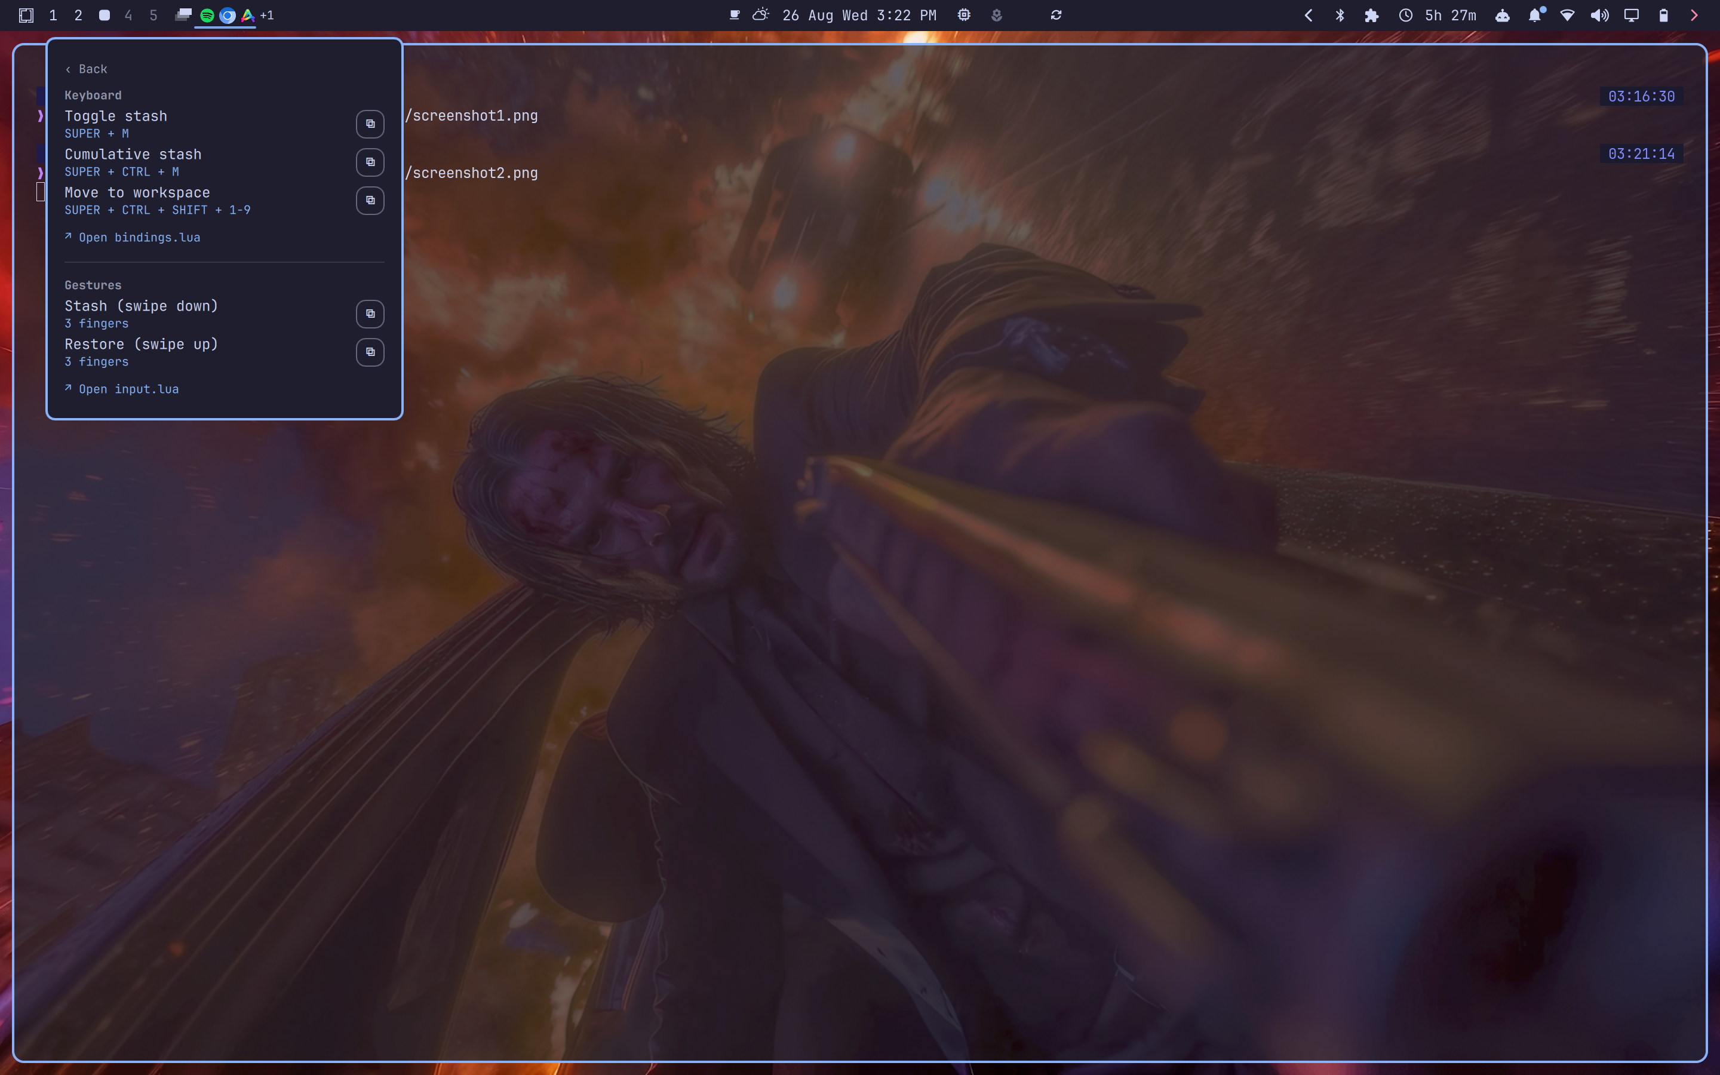Open the puzzle piece extensions icon
This screenshot has width=1720, height=1075.
[1372, 15]
